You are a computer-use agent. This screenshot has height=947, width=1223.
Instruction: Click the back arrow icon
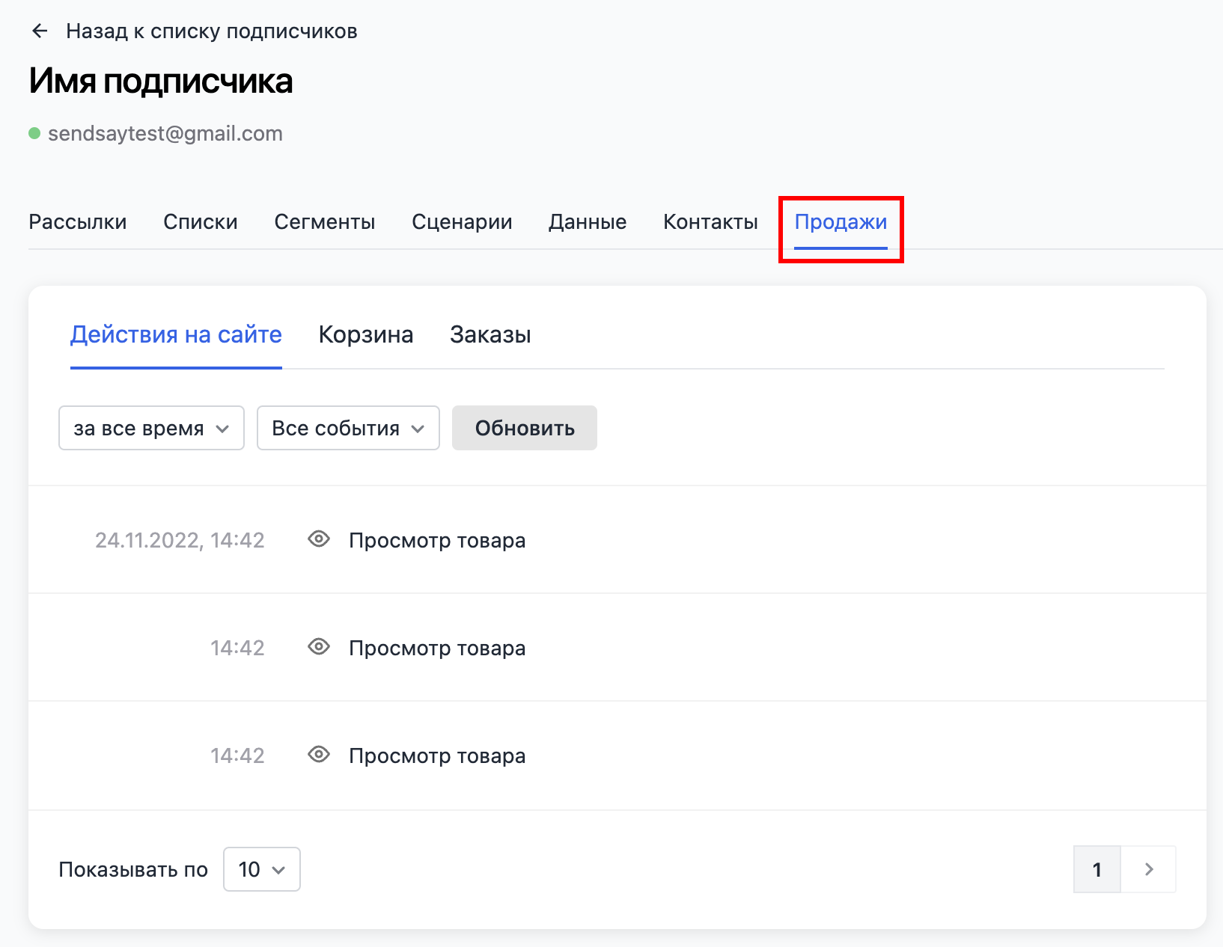tap(40, 31)
